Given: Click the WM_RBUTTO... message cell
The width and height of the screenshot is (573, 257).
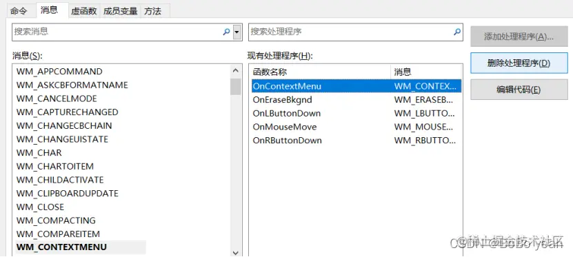Looking at the screenshot, I should [425, 140].
